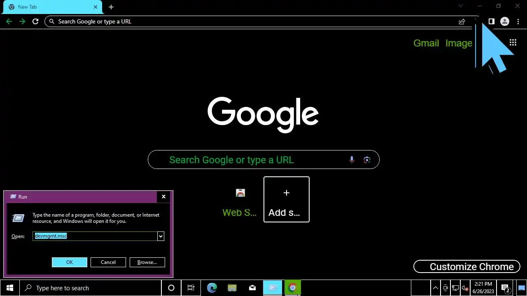
Task: Select the Run dialog taskbar button
Action: point(272,288)
